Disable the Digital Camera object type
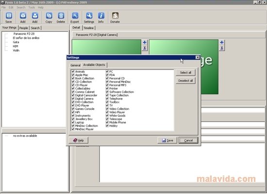This screenshot has width=267, height=194. (73, 99)
